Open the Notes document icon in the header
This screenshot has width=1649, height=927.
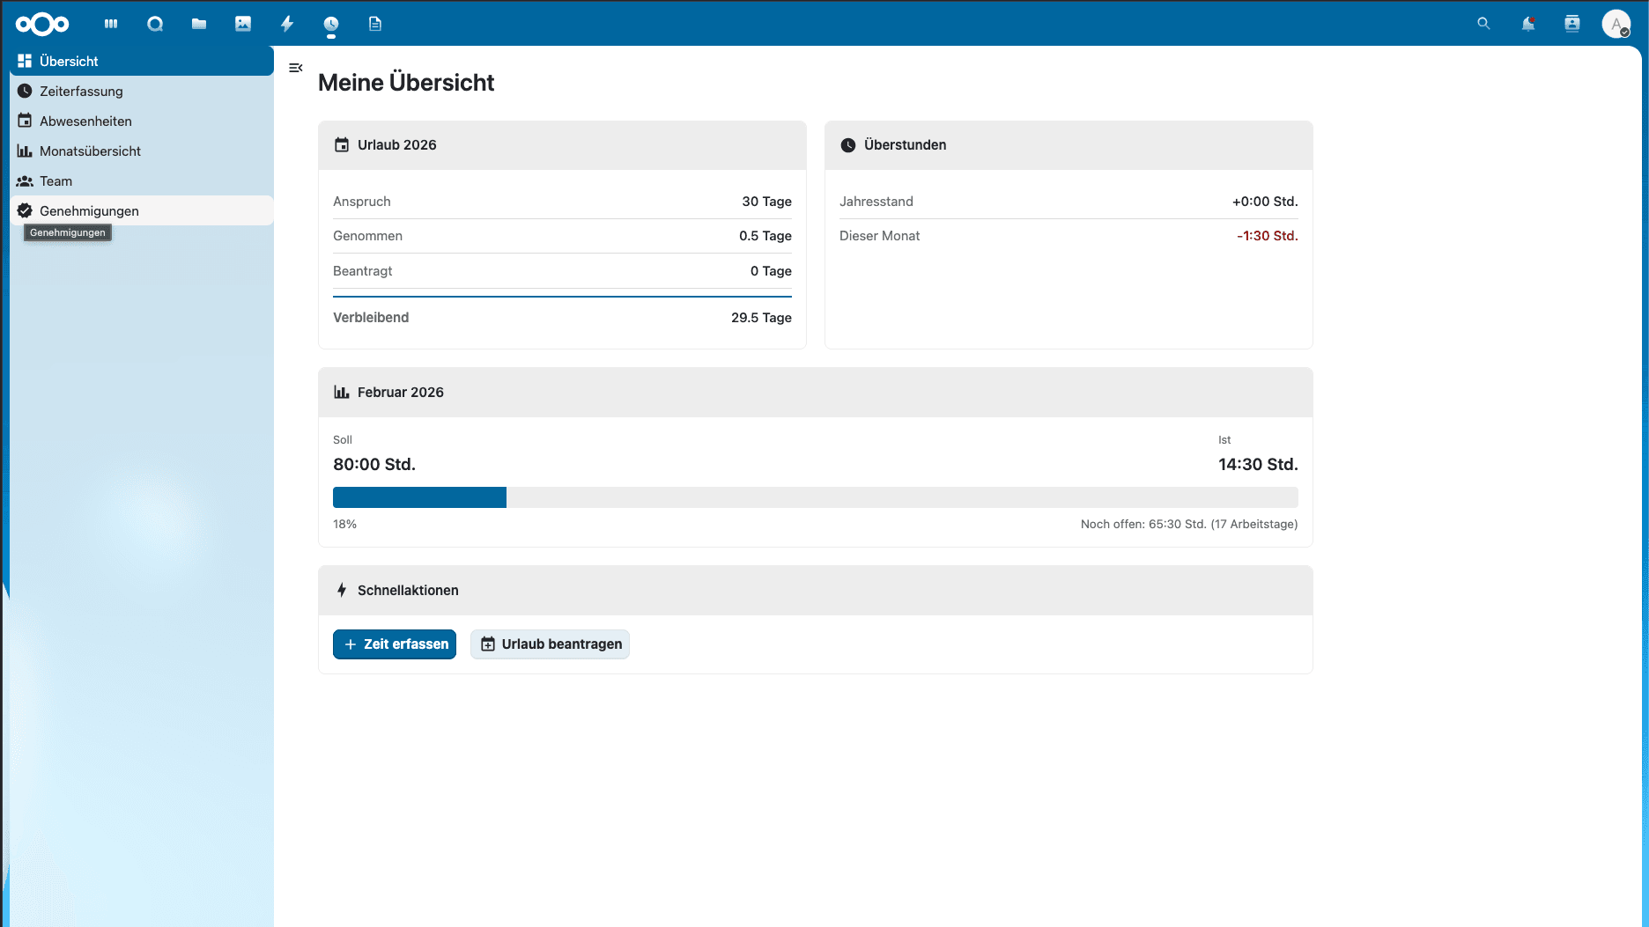click(375, 24)
